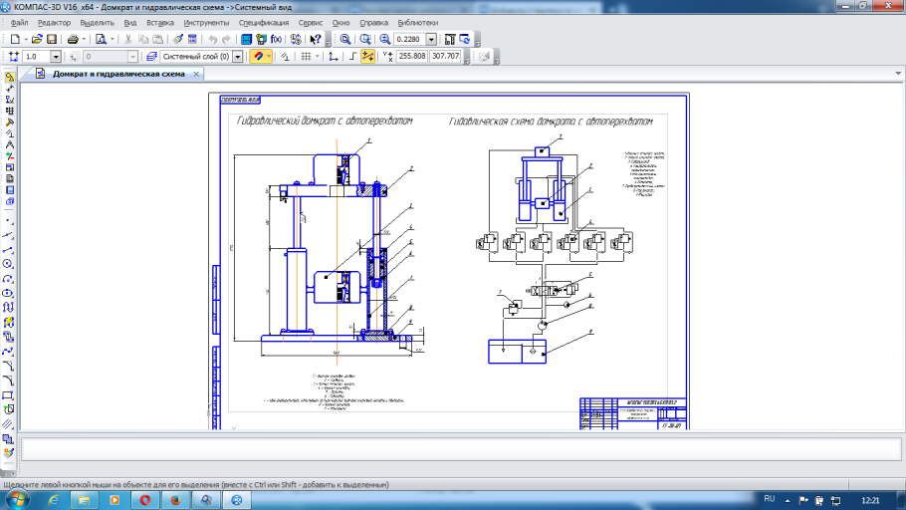This screenshot has height=510, width=906.
Task: Open the Инструменты menu
Action: (x=206, y=22)
